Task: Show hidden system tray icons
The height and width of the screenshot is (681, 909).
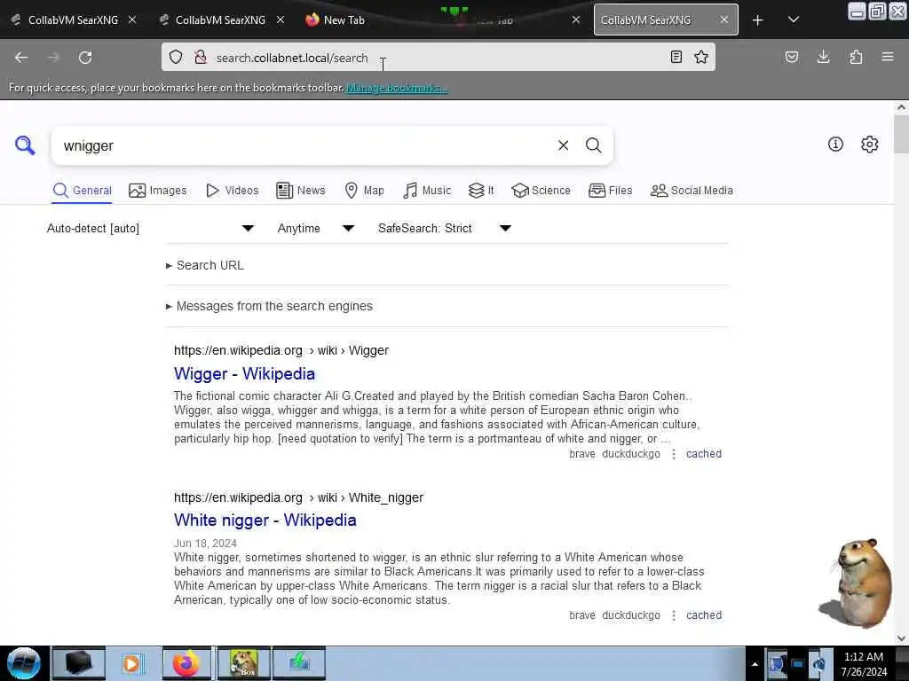Action: point(755,664)
